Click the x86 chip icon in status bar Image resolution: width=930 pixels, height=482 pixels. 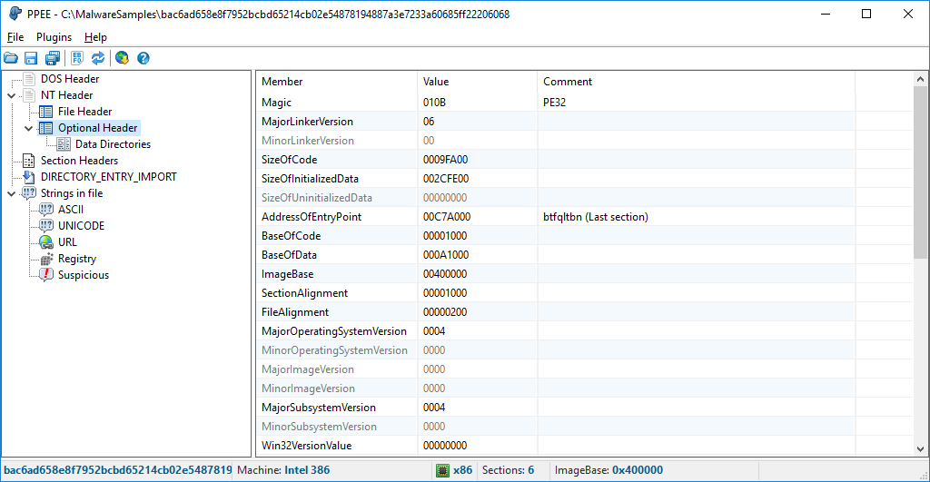(442, 470)
